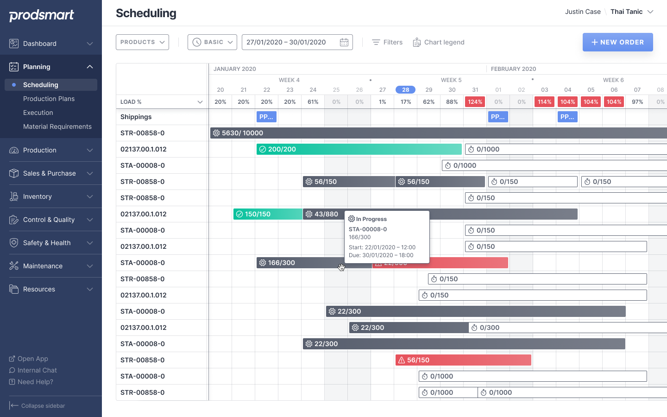The height and width of the screenshot is (417, 667).
Task: Expand the LOAD % row selector
Action: [200, 102]
